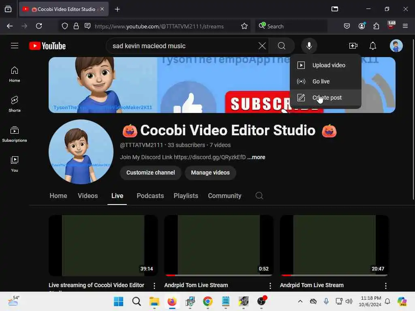Click the taskbar volume speaker icon
The width and height of the screenshot is (415, 311).
[349, 301]
